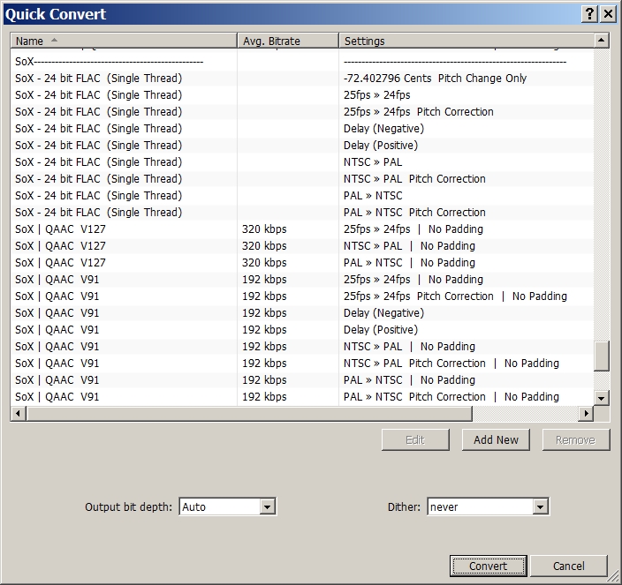Select FLAC preset with PAL » NTSC only
This screenshot has width=622, height=585.
(302, 196)
